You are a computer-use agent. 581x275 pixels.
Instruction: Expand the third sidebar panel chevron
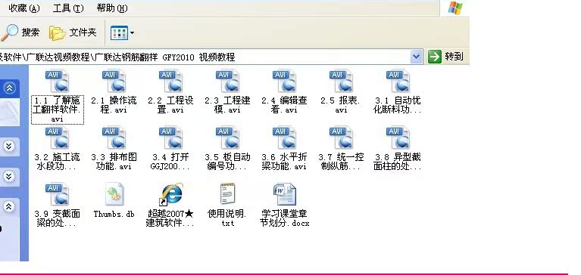click(x=10, y=176)
